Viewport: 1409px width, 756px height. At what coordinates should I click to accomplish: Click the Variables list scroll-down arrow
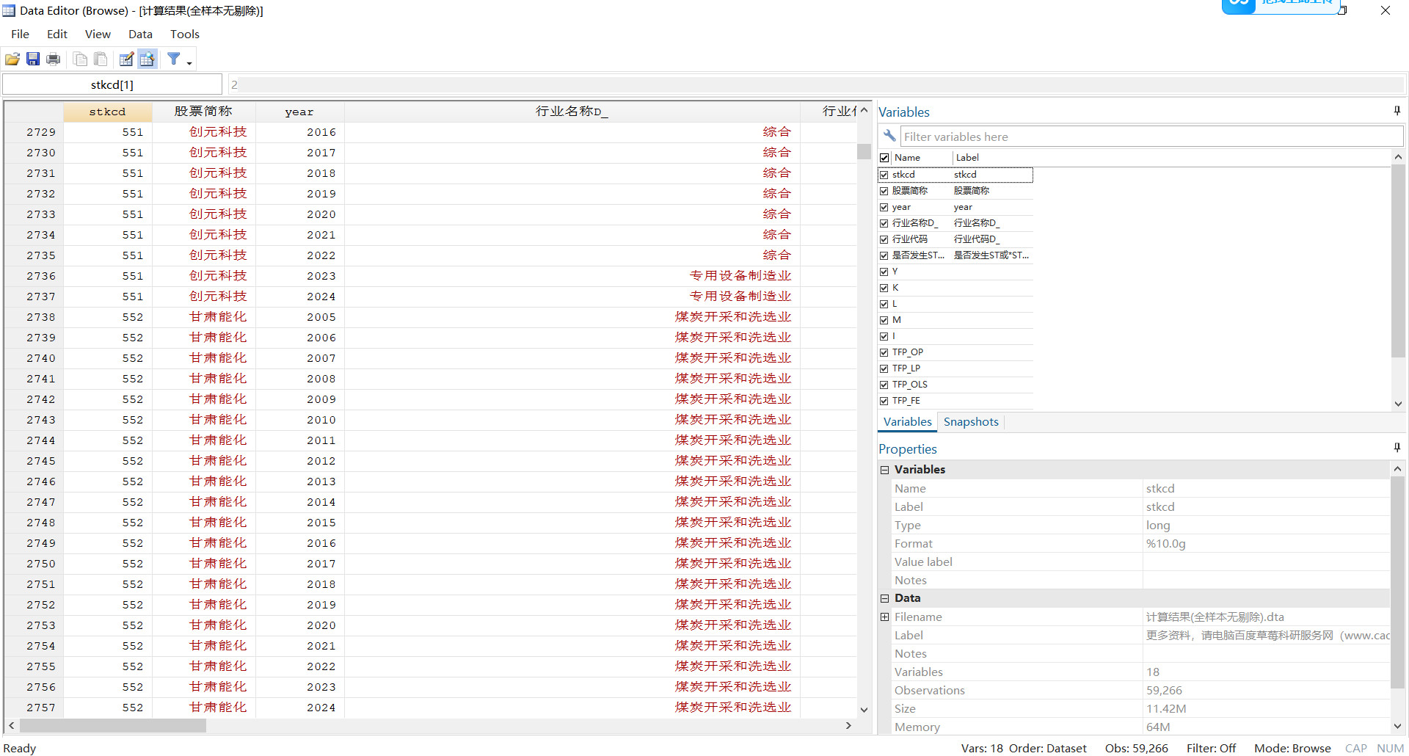1398,404
